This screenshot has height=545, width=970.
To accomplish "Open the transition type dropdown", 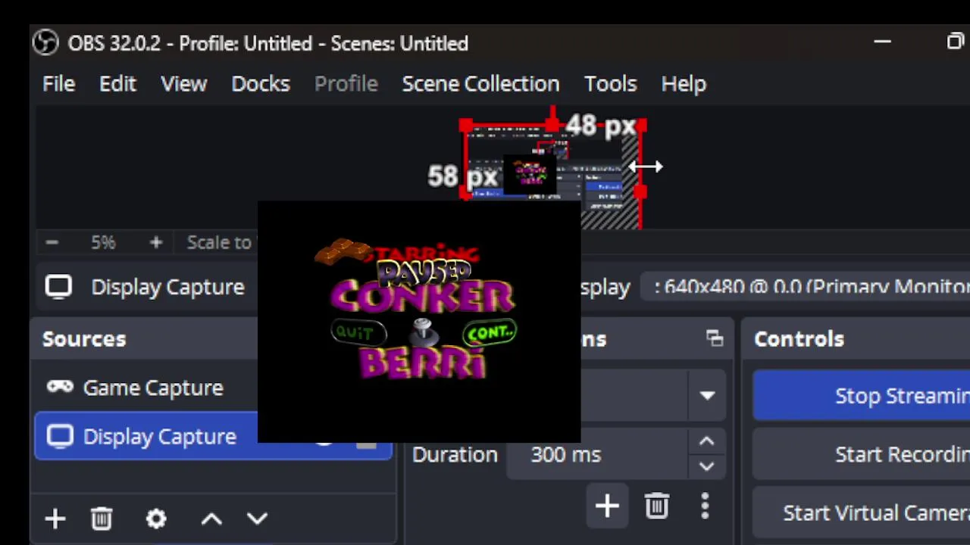I will (x=707, y=395).
